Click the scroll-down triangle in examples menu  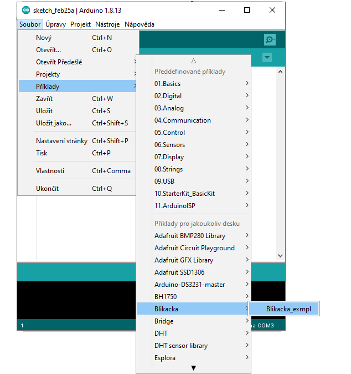pyautogui.click(x=193, y=368)
